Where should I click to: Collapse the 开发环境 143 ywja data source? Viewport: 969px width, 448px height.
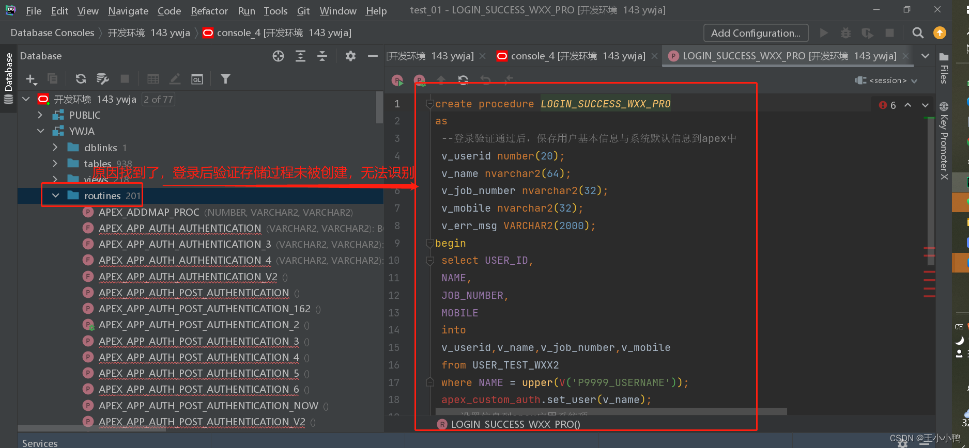tap(26, 99)
